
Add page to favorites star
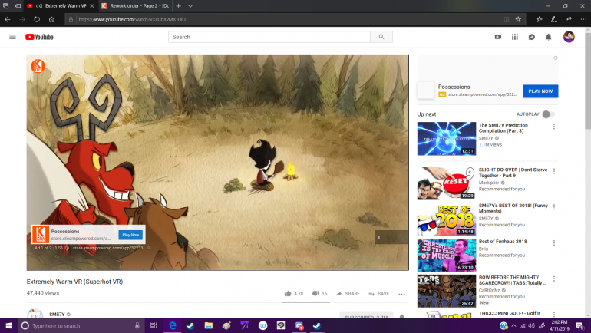pyautogui.click(x=518, y=19)
